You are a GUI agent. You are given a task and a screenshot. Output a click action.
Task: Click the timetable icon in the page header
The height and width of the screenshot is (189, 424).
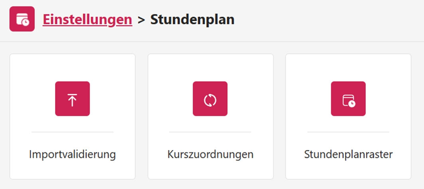pos(22,19)
